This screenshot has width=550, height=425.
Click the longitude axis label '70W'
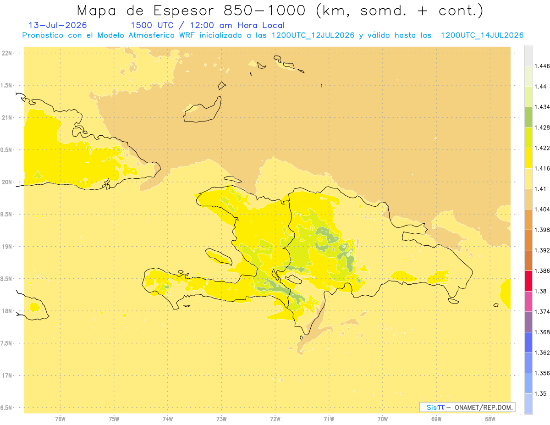click(383, 419)
